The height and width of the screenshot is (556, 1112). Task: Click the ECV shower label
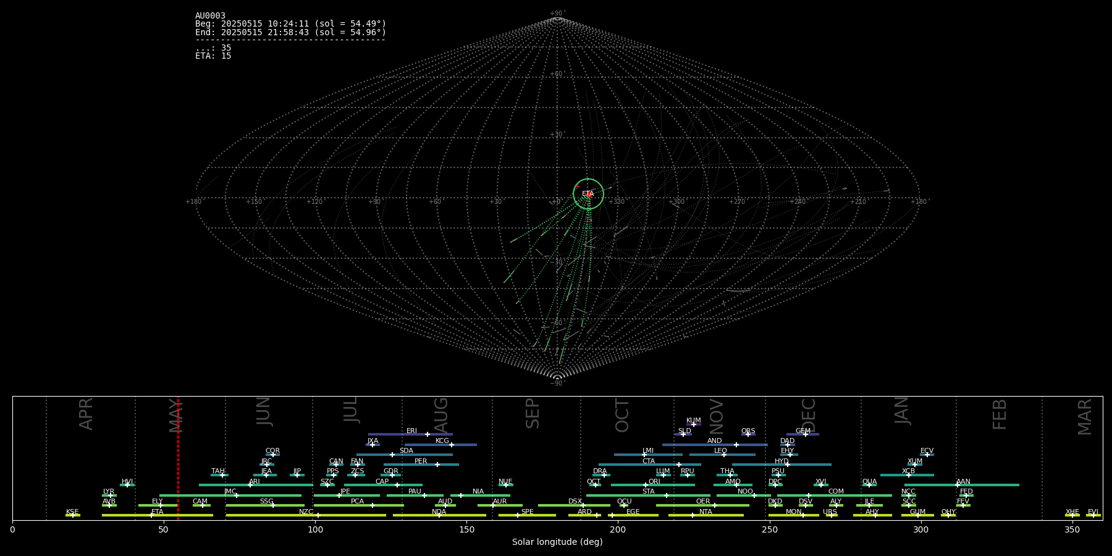coord(927,451)
